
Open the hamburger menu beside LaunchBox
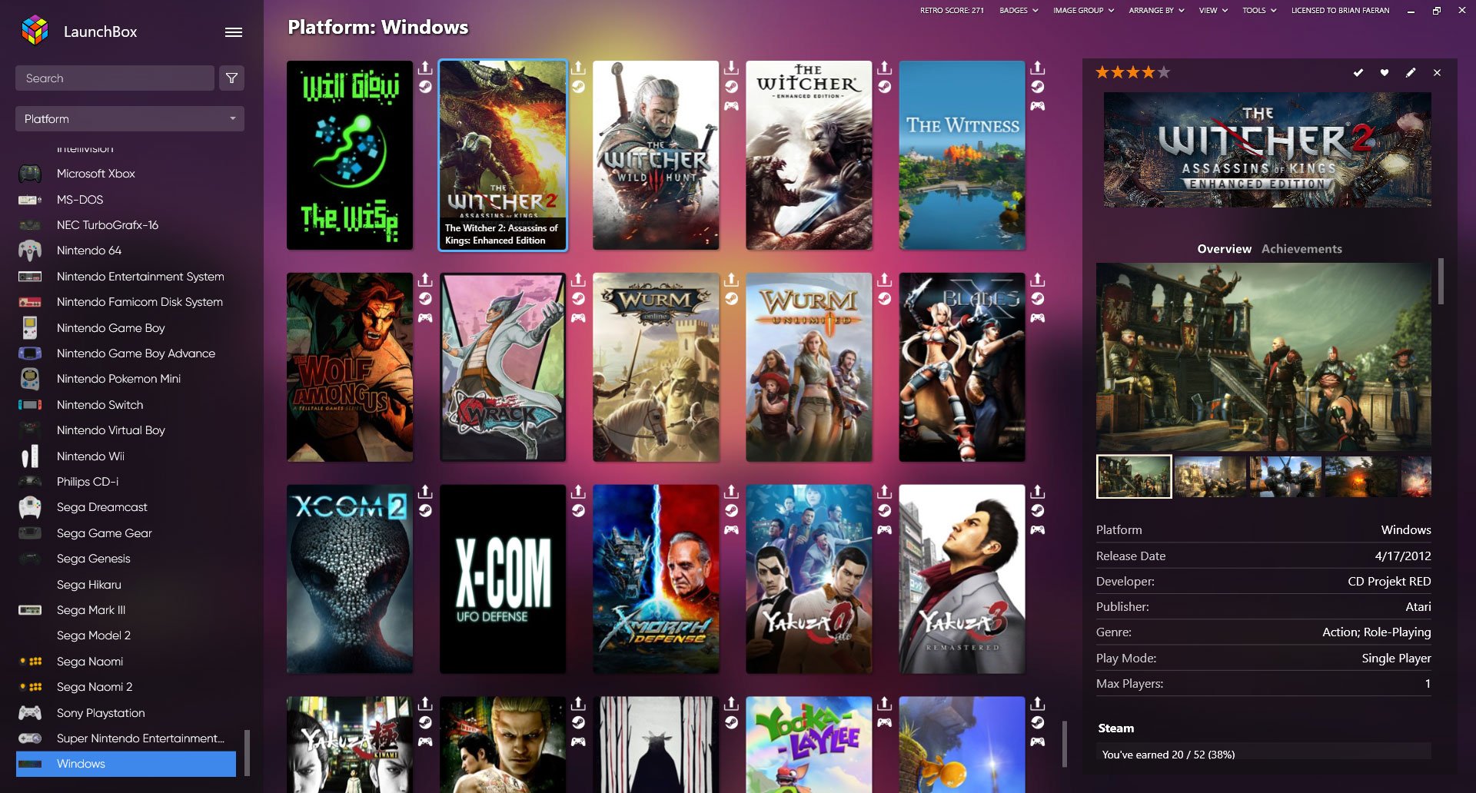[x=234, y=32]
